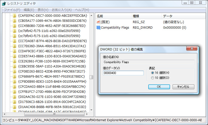Click the キャンセル button in dialog
208x125 pixels.
pos(183,87)
